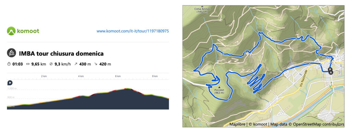This screenshot has height=134, width=351.
Task: Click the average speed icon
Action: tap(51, 64)
